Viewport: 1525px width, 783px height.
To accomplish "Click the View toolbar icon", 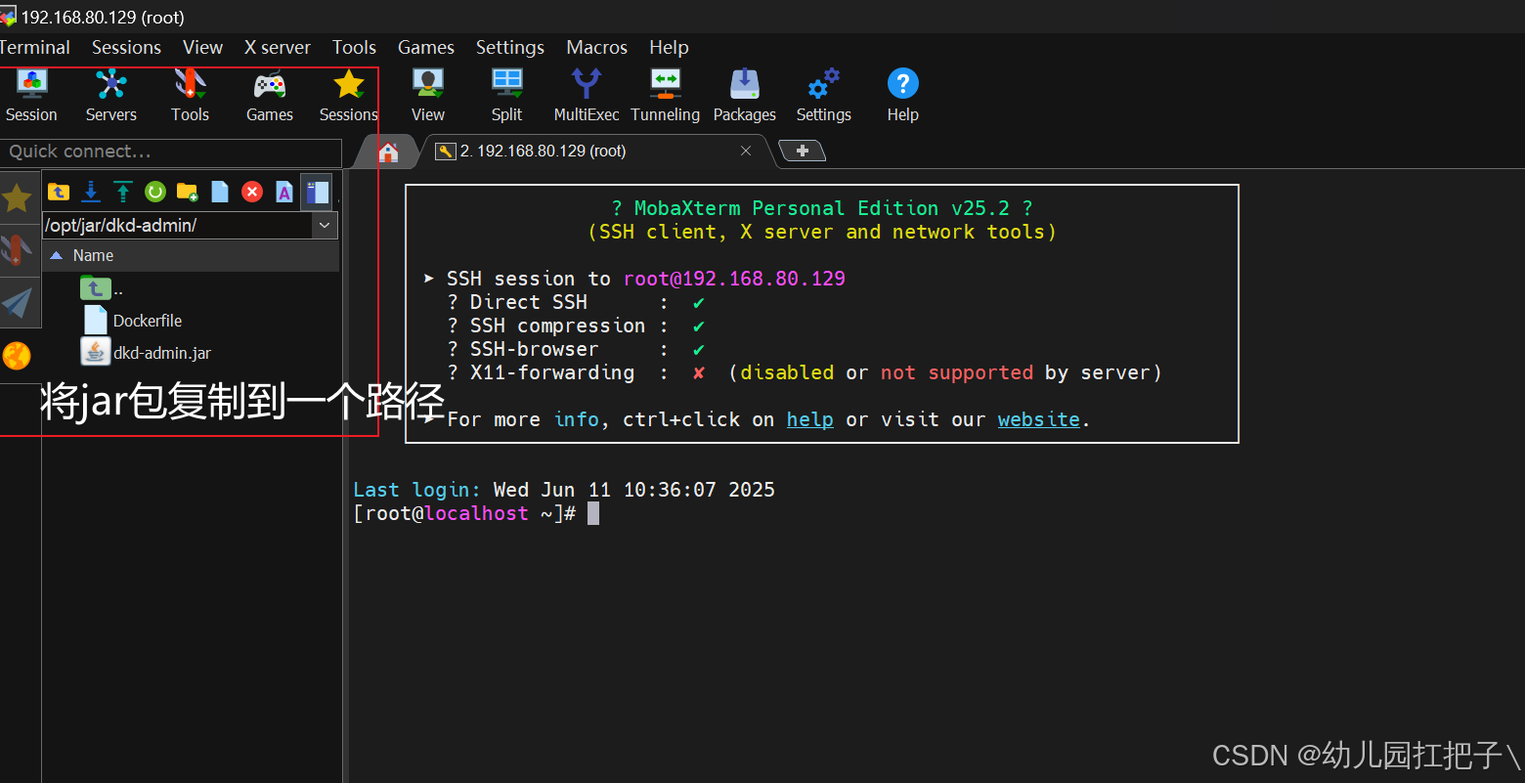I will point(428,96).
